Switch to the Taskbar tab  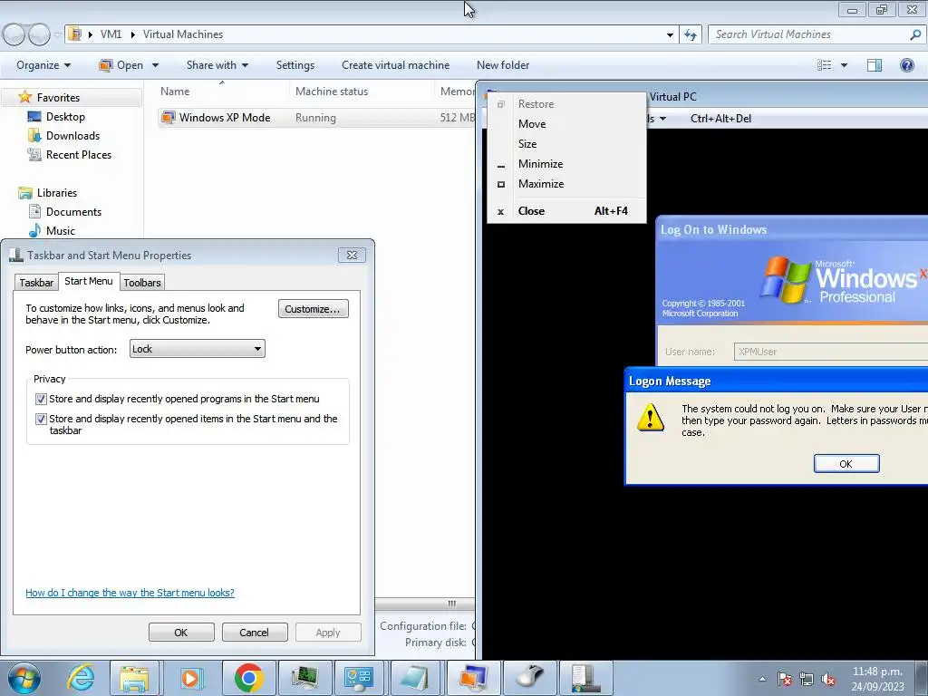36,283
